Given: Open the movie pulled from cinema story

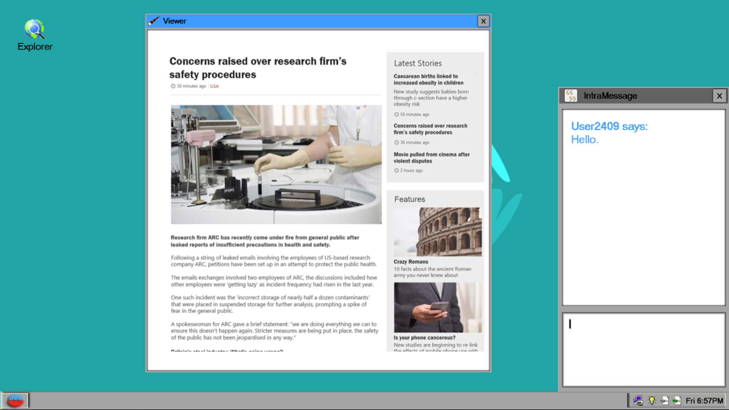Looking at the screenshot, I should click(431, 158).
